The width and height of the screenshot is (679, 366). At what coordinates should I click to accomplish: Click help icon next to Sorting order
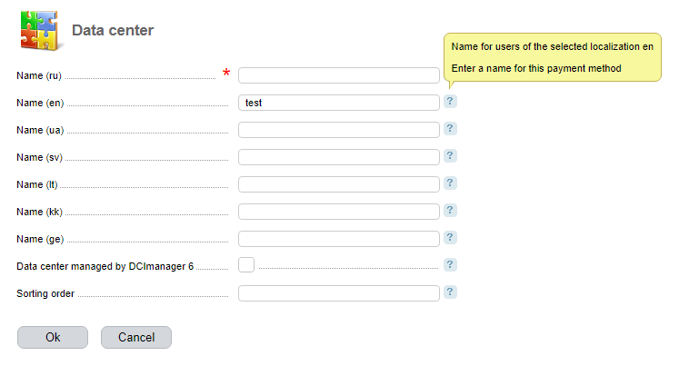tap(450, 292)
